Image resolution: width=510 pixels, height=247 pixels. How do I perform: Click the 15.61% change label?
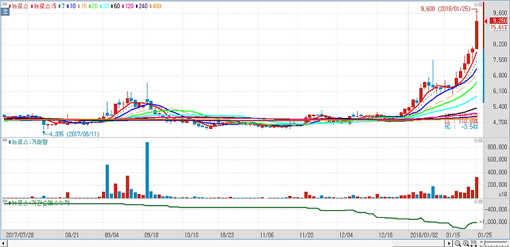click(x=499, y=27)
